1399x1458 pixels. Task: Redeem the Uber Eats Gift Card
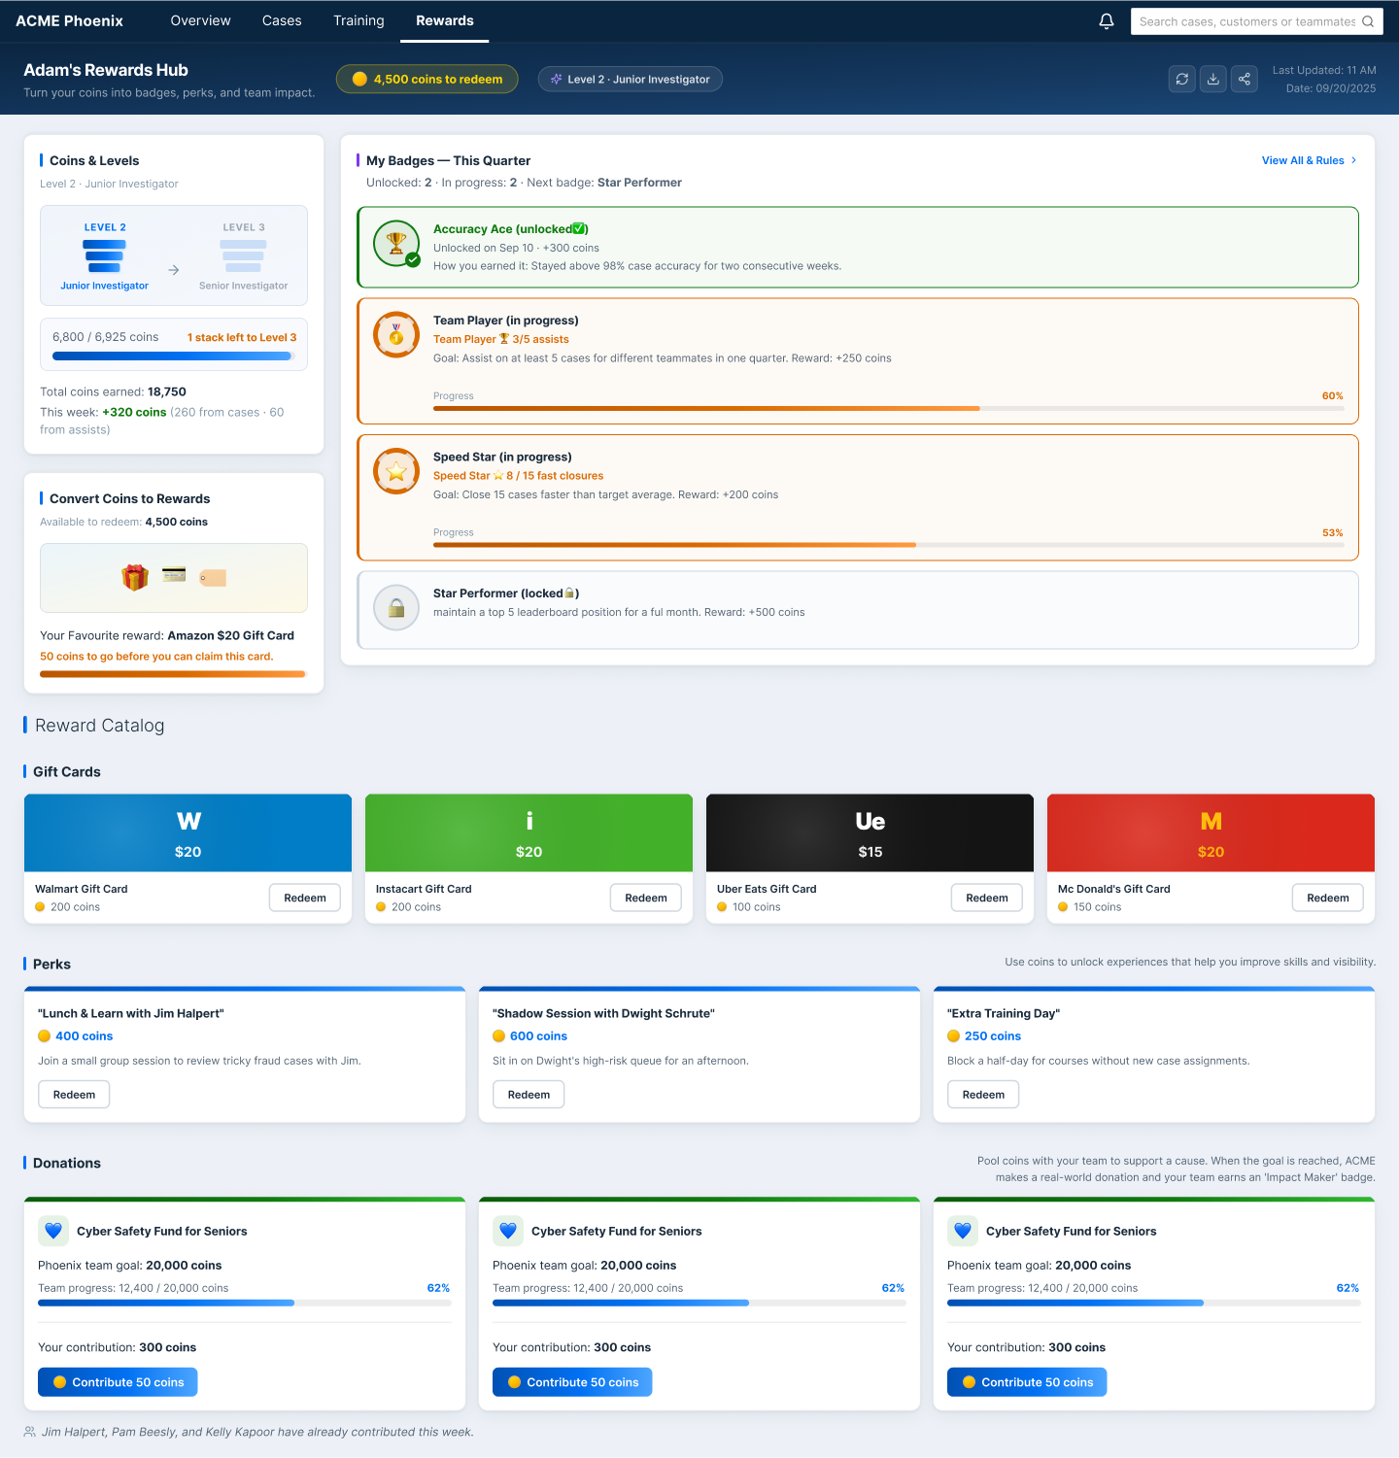[987, 898]
